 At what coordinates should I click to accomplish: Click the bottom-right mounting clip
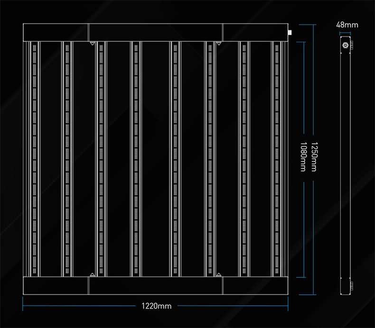[218, 275]
